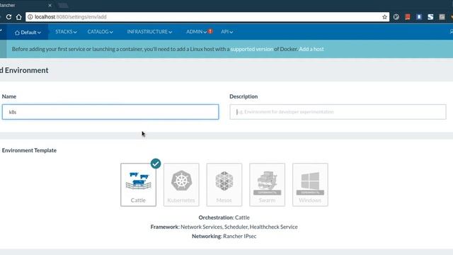Select the Windows environment template
Viewport: 453px width, 255px height.
click(x=310, y=185)
